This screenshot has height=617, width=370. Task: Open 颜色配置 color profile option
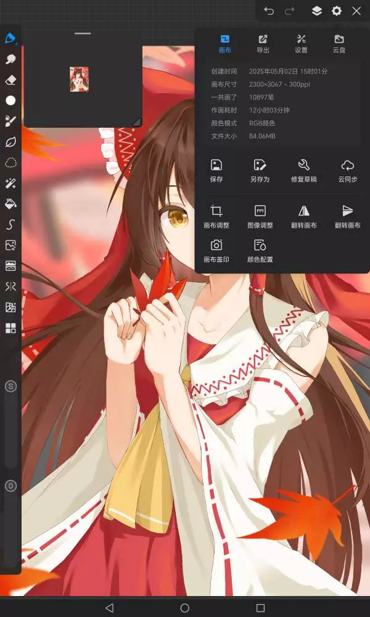pyautogui.click(x=260, y=251)
